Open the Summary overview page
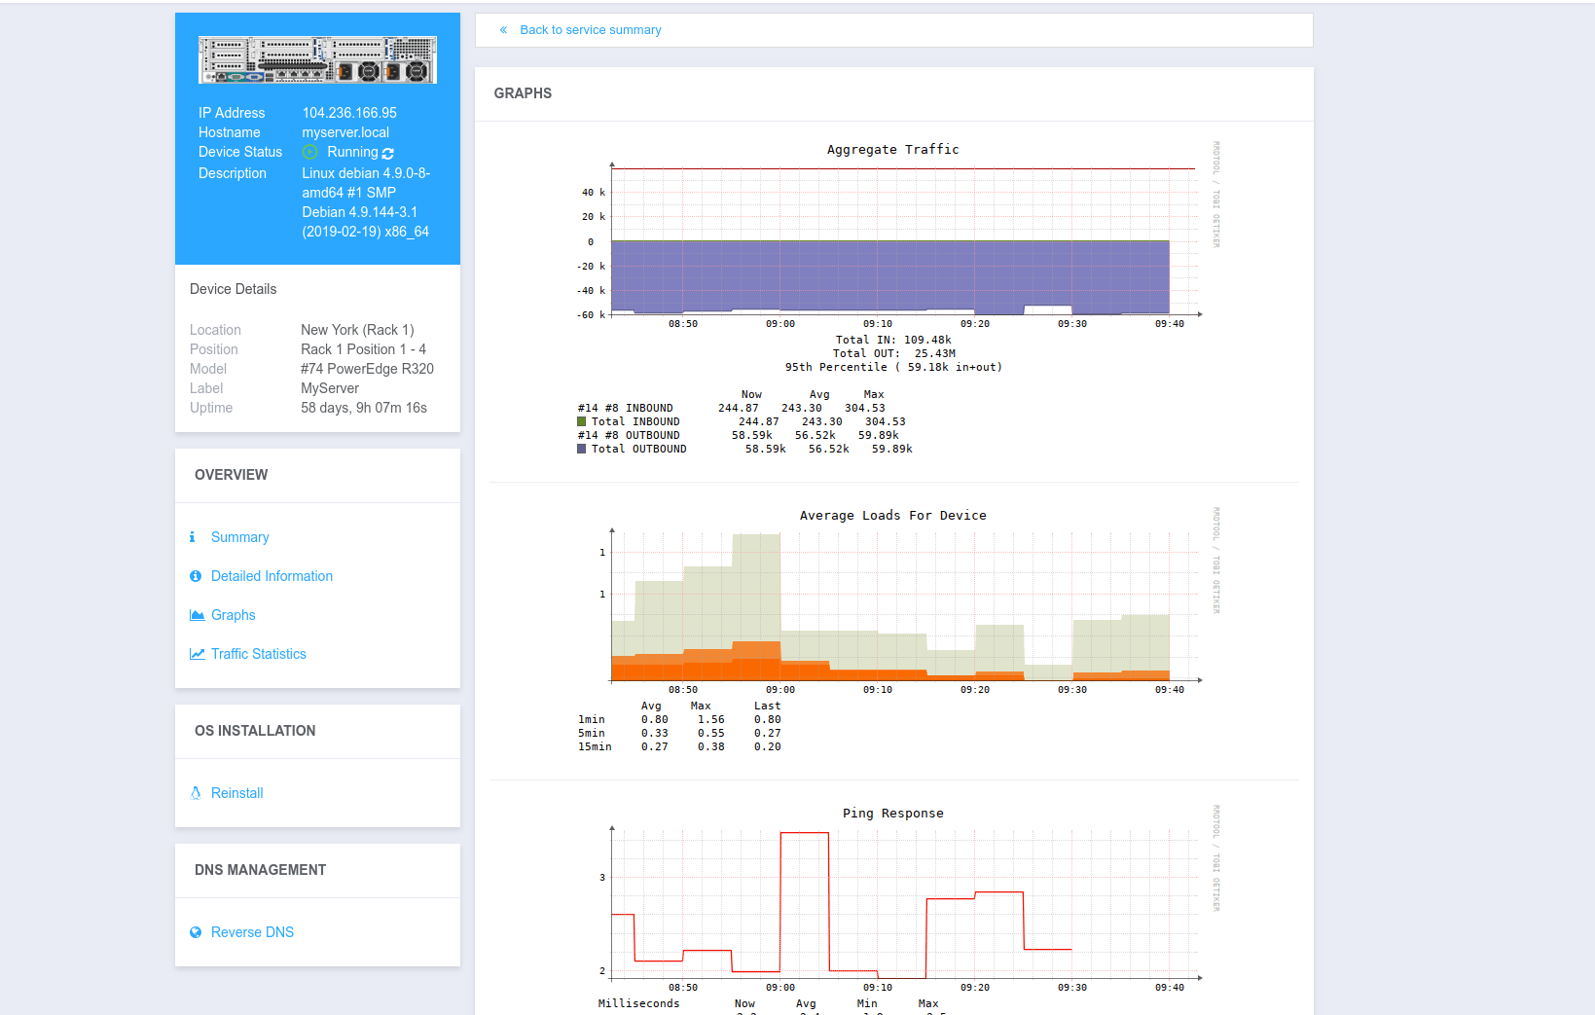 (x=239, y=537)
